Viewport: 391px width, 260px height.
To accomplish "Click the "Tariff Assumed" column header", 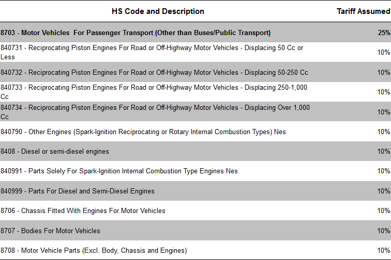I will coord(363,11).
